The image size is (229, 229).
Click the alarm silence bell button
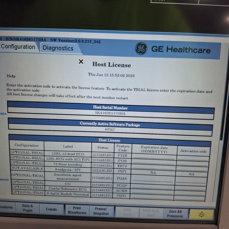(201, 214)
